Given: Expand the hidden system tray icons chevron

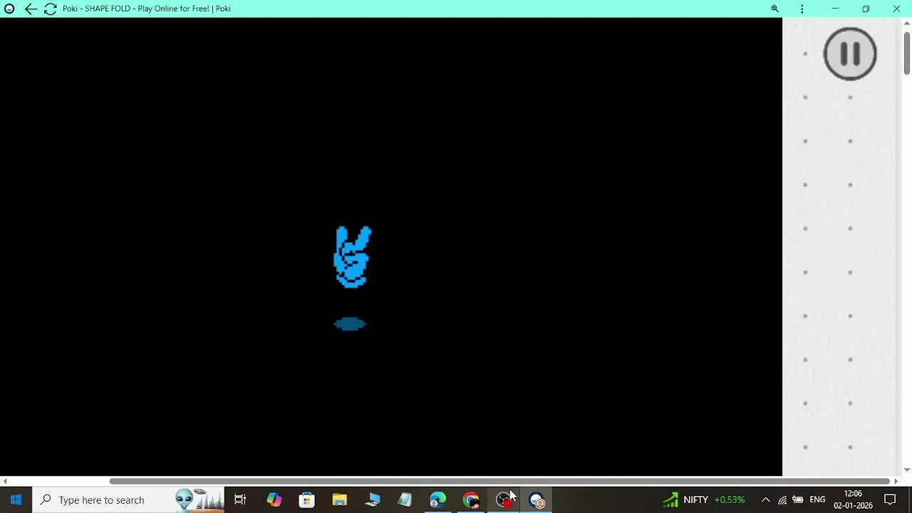Looking at the screenshot, I should (765, 499).
